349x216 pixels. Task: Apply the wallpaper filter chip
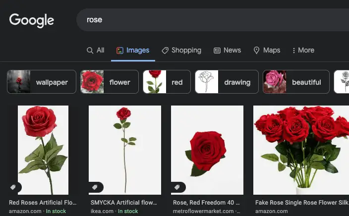pyautogui.click(x=42, y=82)
